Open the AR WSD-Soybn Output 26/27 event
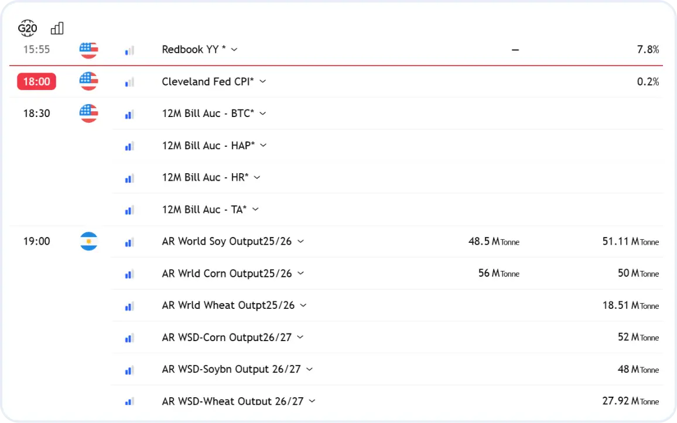This screenshot has width=677, height=423. (x=231, y=369)
